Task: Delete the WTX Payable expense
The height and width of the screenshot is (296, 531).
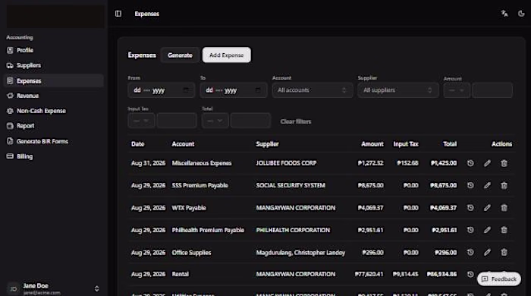Action: click(504, 208)
